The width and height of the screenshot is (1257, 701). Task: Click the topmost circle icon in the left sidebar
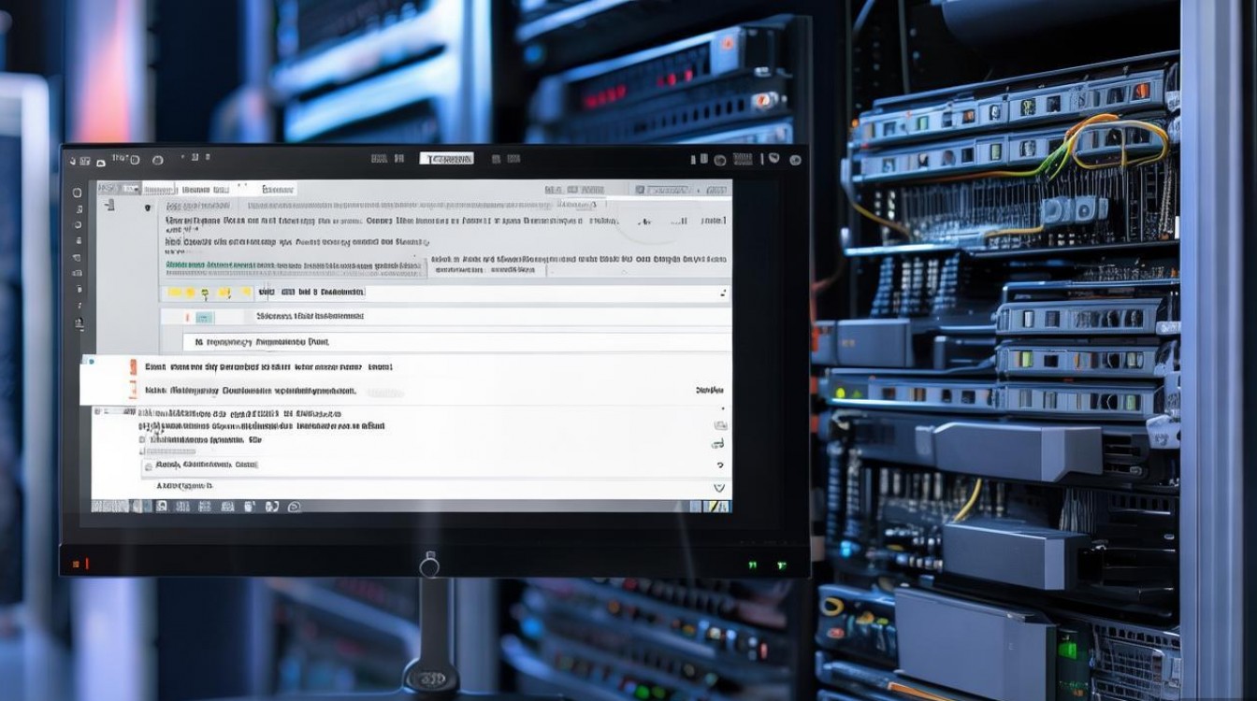[x=79, y=191]
